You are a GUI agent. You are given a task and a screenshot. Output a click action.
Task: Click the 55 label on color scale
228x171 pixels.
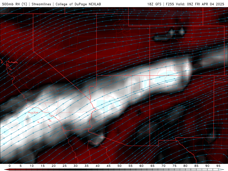[131, 166]
